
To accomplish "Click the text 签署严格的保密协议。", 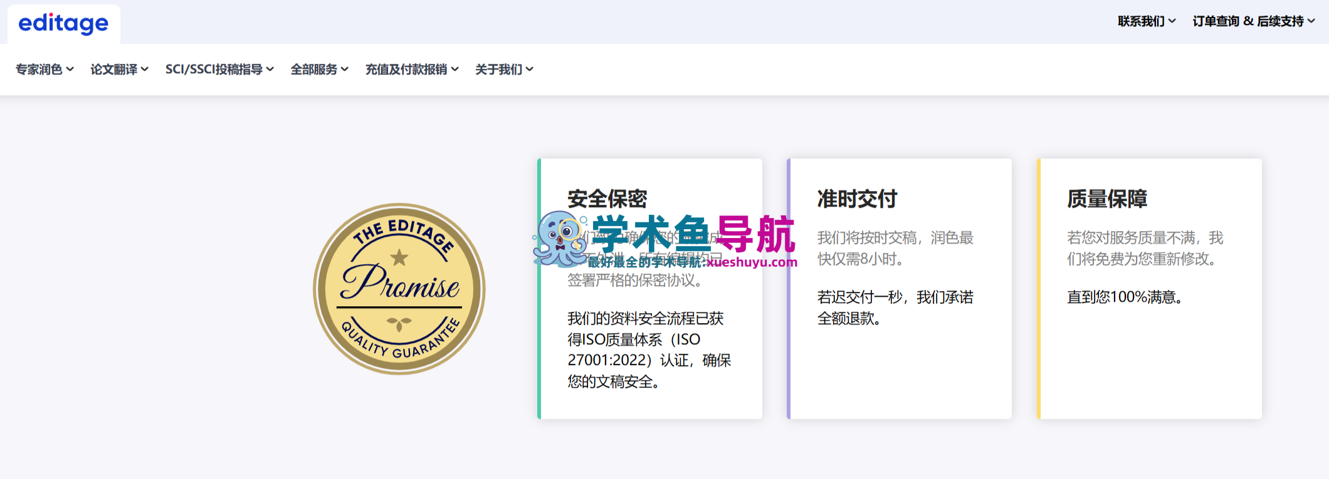I will click(636, 280).
